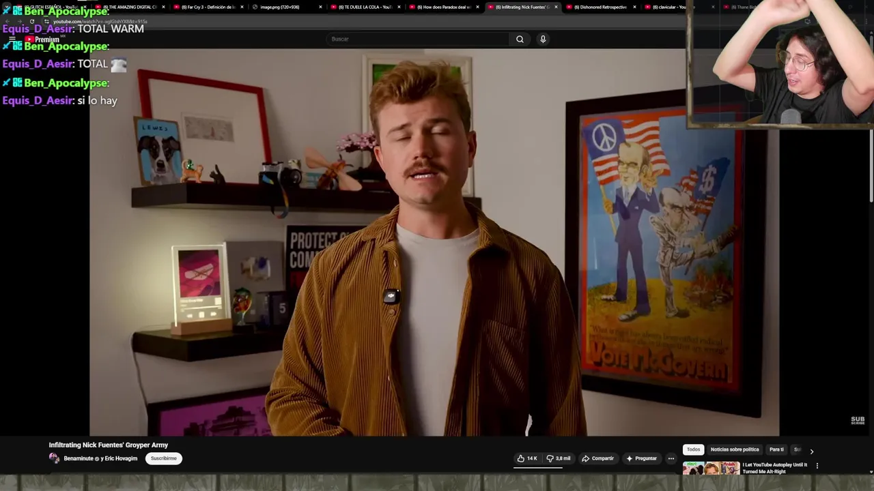The height and width of the screenshot is (491, 874).
Task: Switch to Dishonored Retrospective tab
Action: (600, 7)
